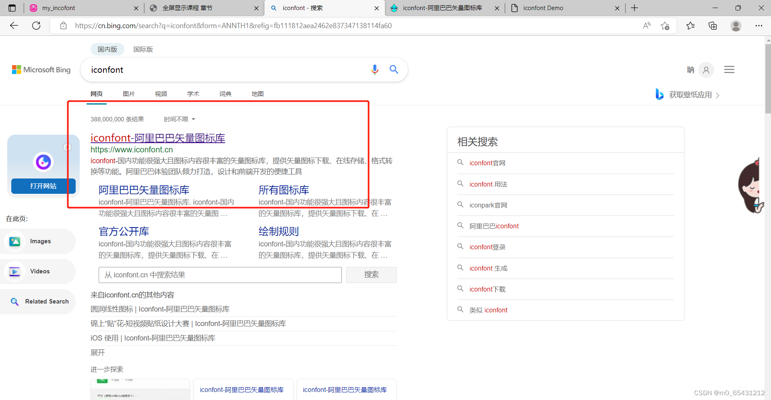
Task: Close the iconfont Demo tab
Action: (x=617, y=8)
